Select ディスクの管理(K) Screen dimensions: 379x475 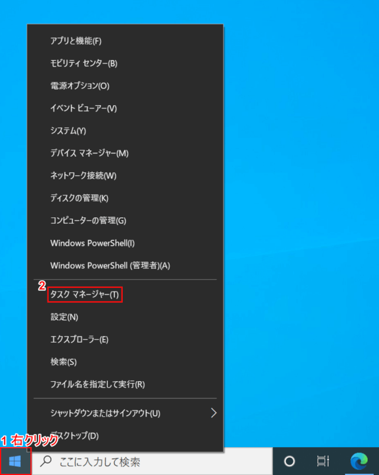click(x=125, y=198)
